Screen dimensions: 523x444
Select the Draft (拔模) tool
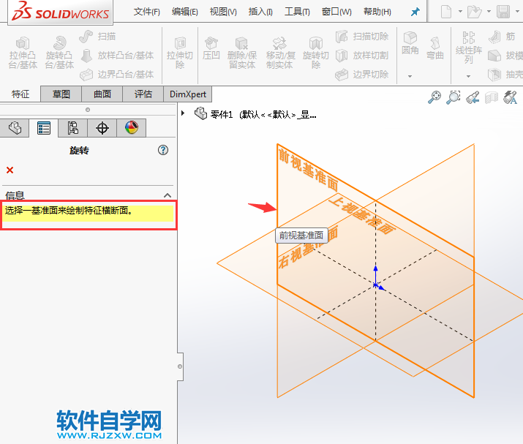(x=504, y=56)
